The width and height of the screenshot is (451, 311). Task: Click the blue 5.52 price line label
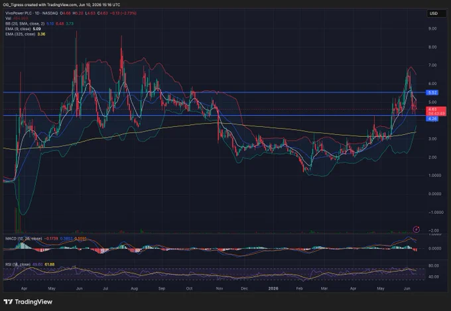(x=432, y=92)
